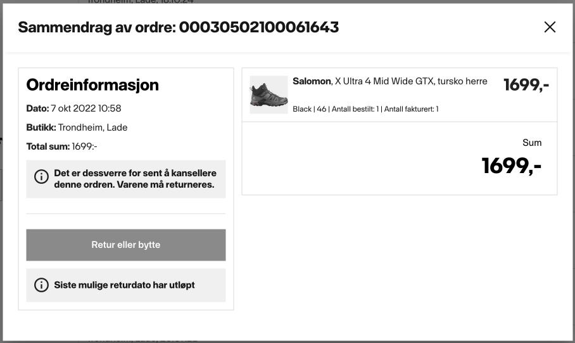
Task: Click info icon beside cancellation notice
Action: [41, 177]
